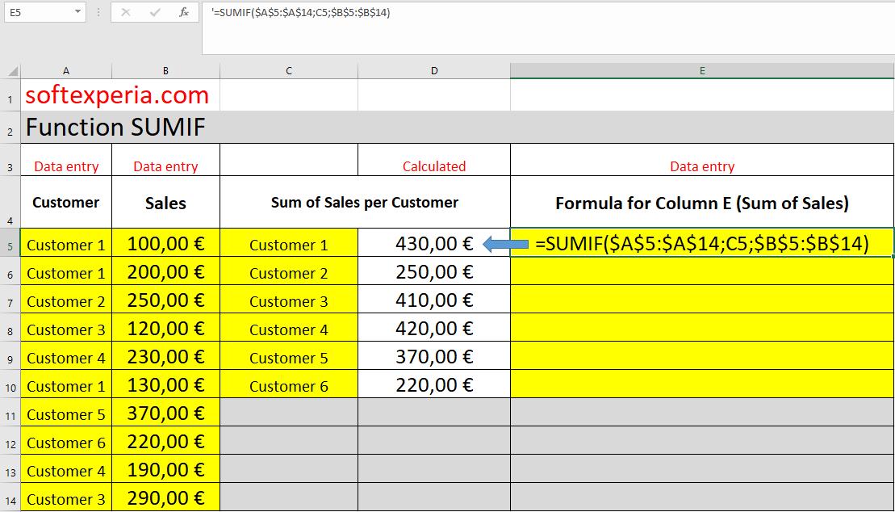Image resolution: width=895 pixels, height=512 pixels.
Task: Click the 'Data entry' cell in column B
Action: tap(165, 160)
